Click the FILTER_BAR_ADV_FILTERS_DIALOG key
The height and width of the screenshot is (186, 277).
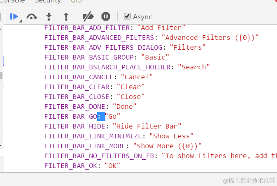pyautogui.click(x=103, y=48)
